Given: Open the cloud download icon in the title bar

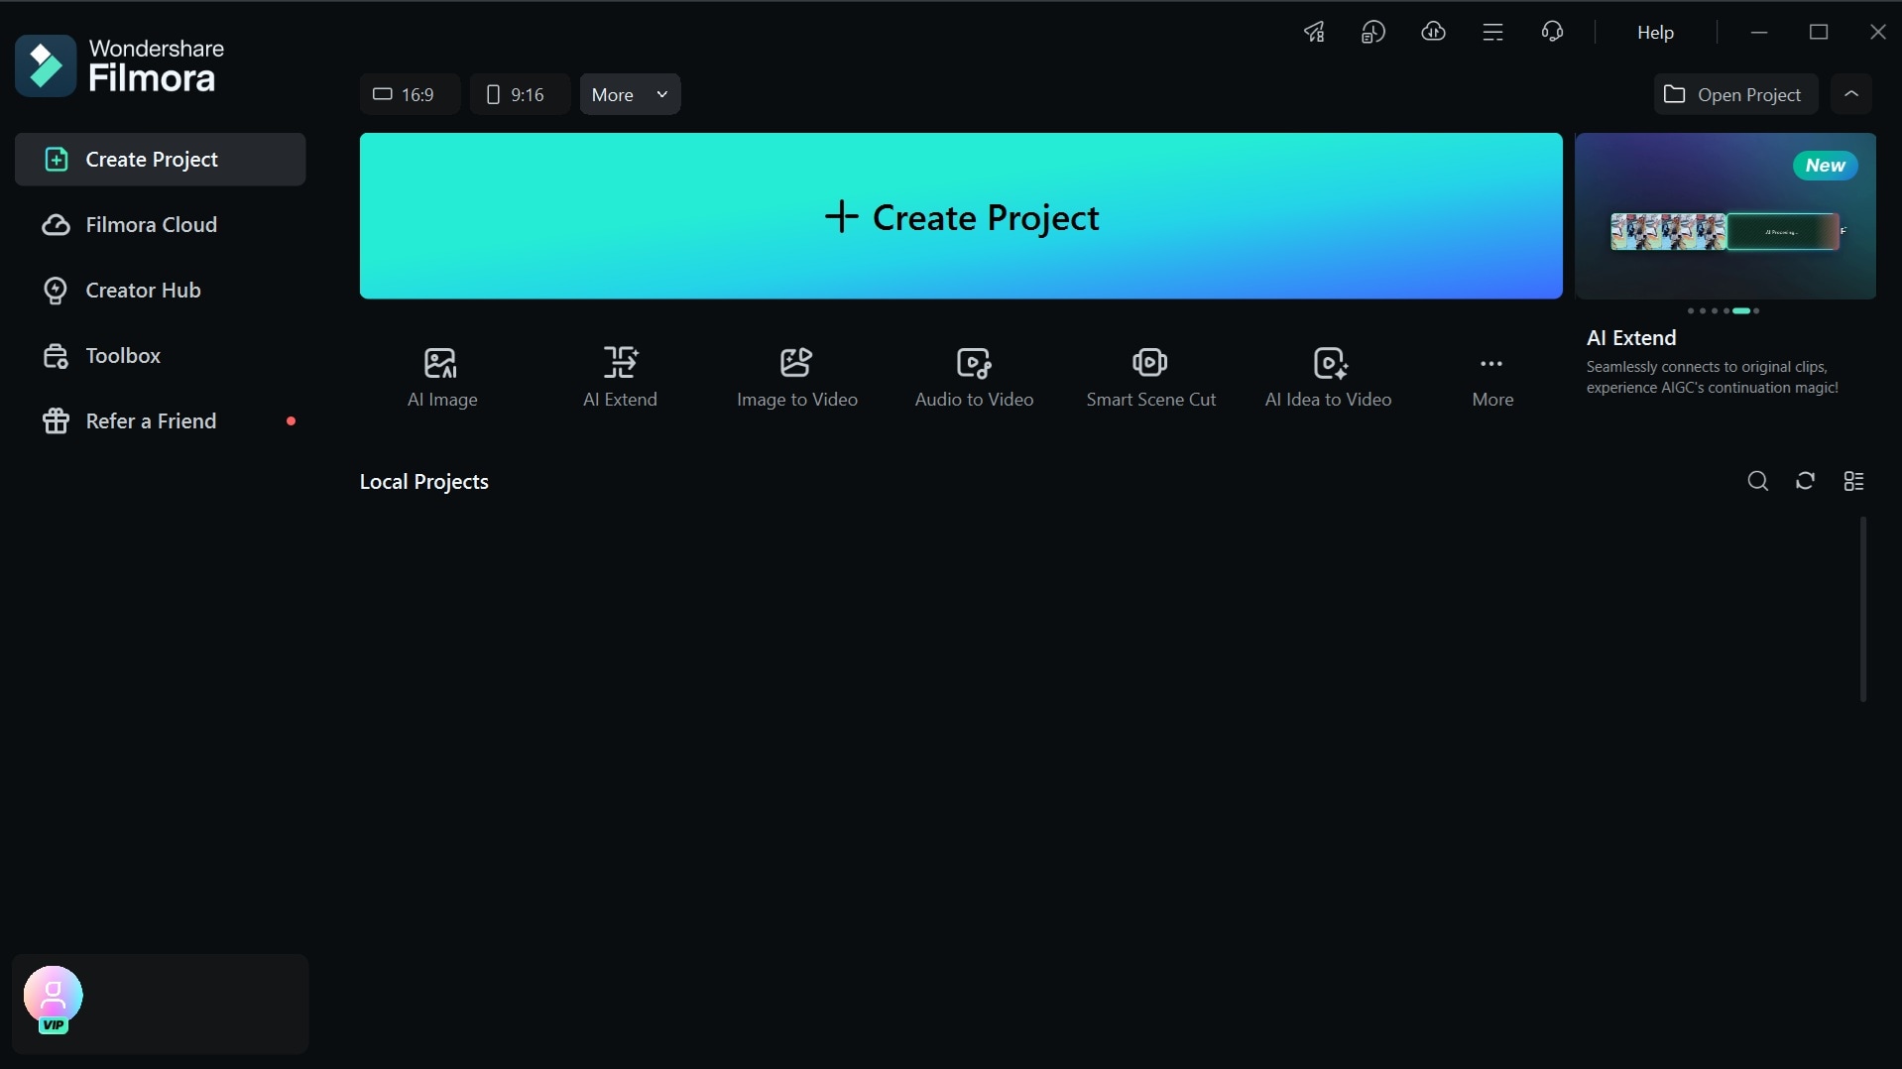Looking at the screenshot, I should pyautogui.click(x=1433, y=32).
